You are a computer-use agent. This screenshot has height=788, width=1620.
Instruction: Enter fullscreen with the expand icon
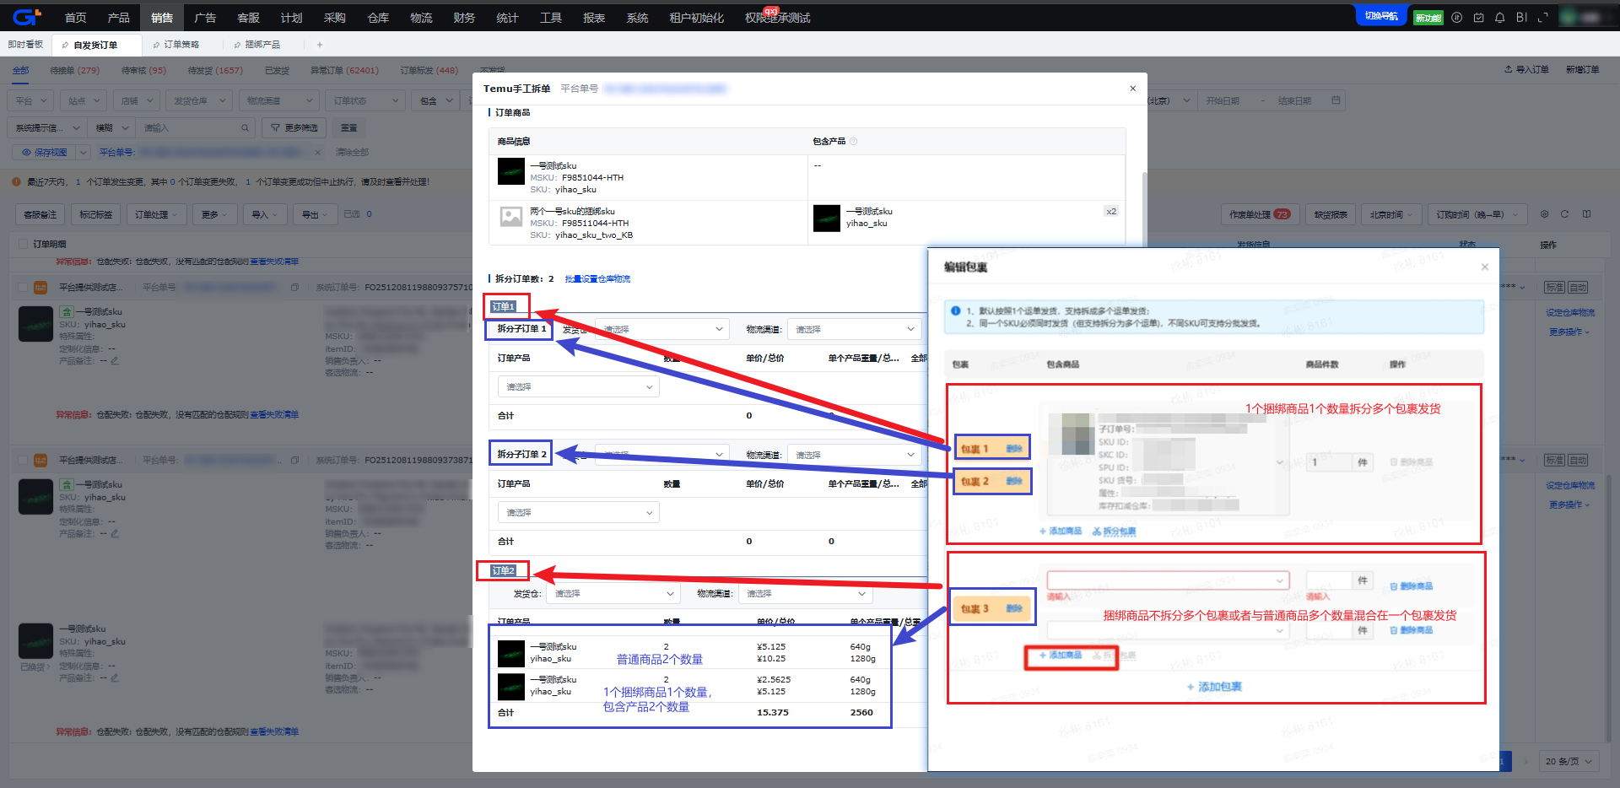[1543, 18]
